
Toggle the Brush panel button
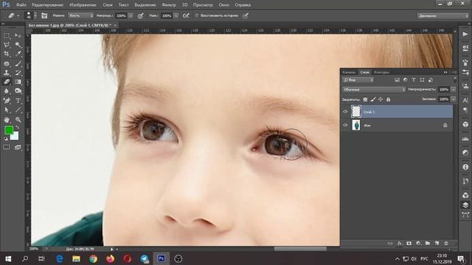click(x=44, y=15)
